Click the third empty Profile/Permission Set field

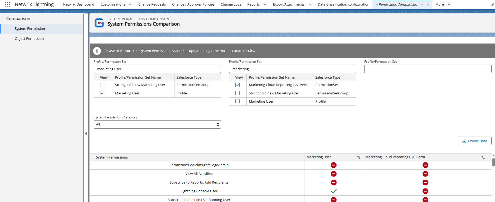tap(428, 69)
